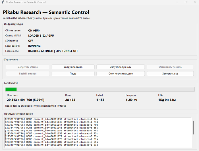Pause the backfill with Пауза
Viewport: 199px width, 151px height.
(x=73, y=74)
